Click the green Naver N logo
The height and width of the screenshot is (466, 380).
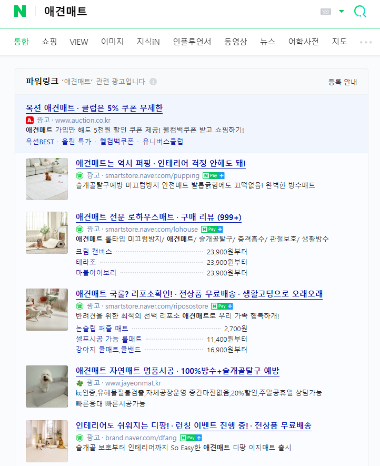pyautogui.click(x=20, y=11)
